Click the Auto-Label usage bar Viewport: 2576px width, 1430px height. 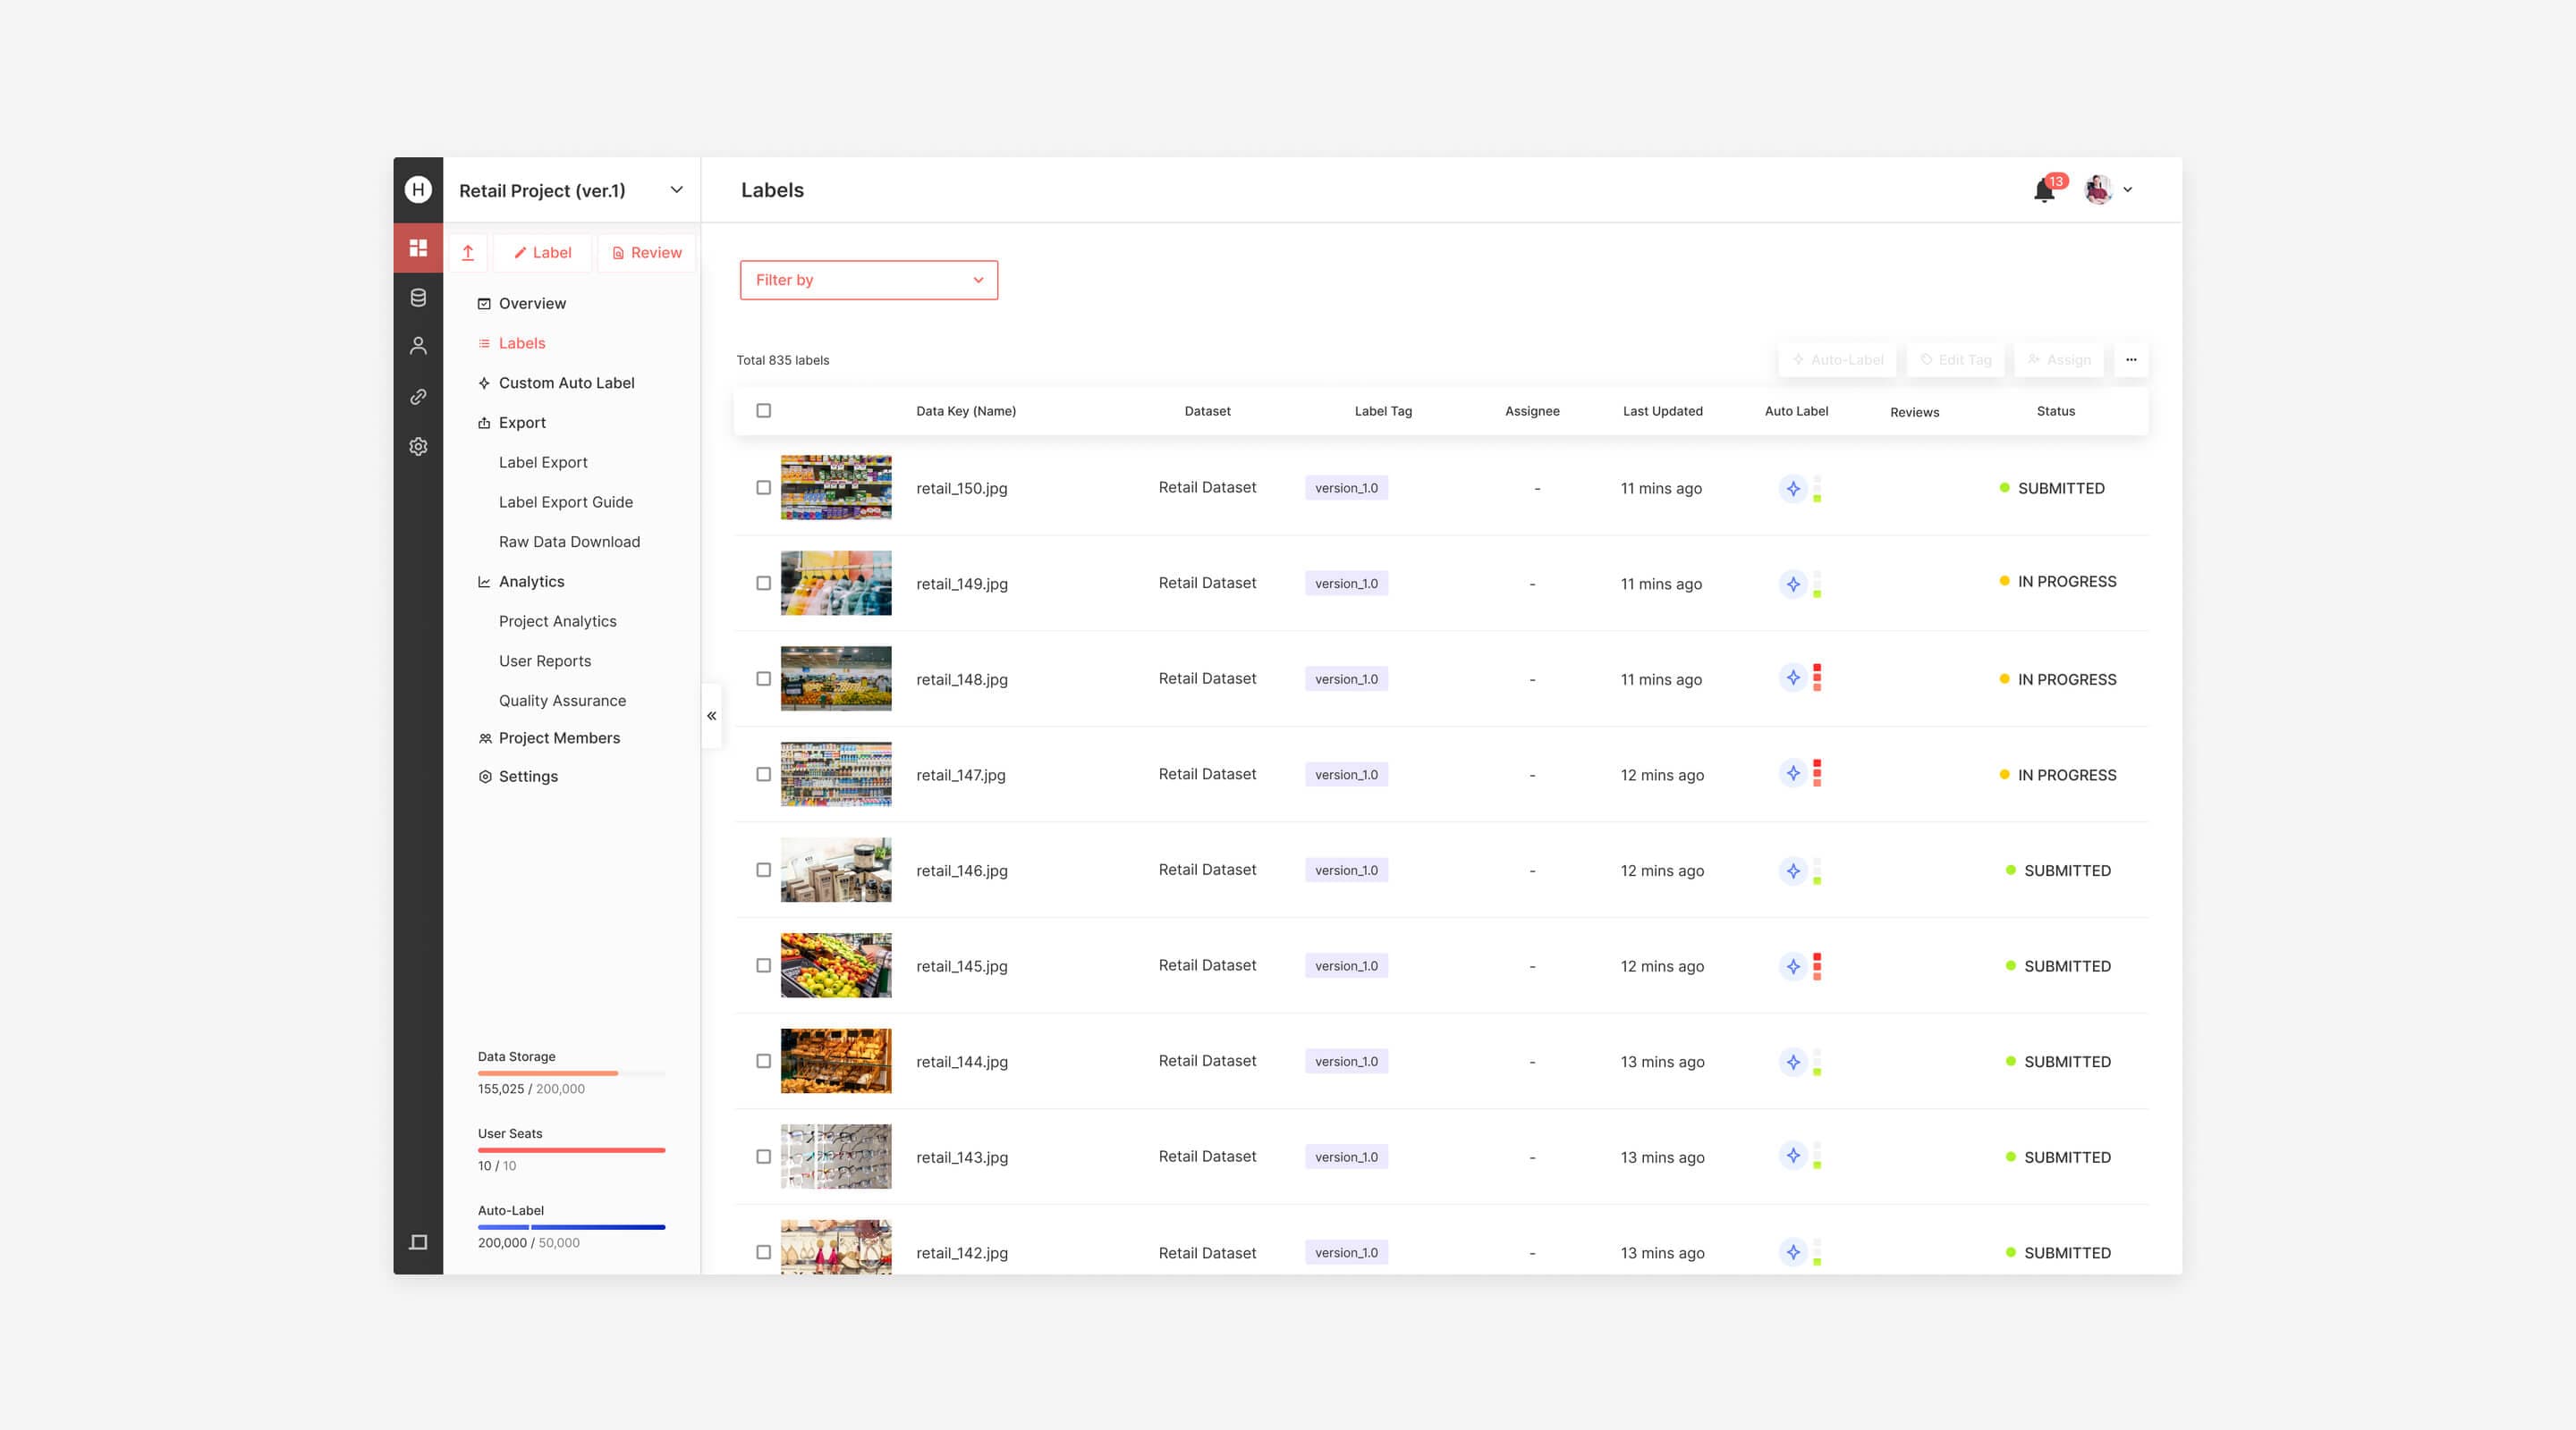click(571, 1227)
